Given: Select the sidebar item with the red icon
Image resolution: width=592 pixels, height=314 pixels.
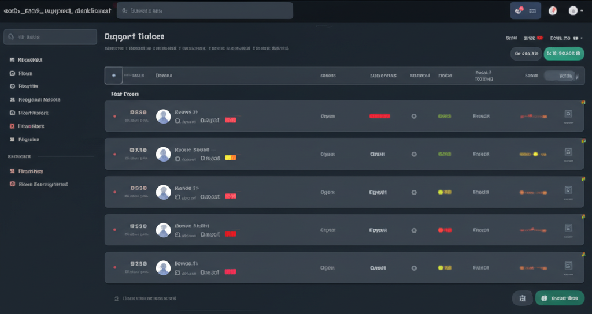Looking at the screenshot, I should coord(27,126).
